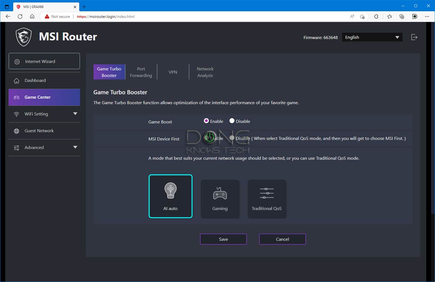Choose the AI auto lightbulb mode
Screen dimensions: 435x282
tap(170, 197)
